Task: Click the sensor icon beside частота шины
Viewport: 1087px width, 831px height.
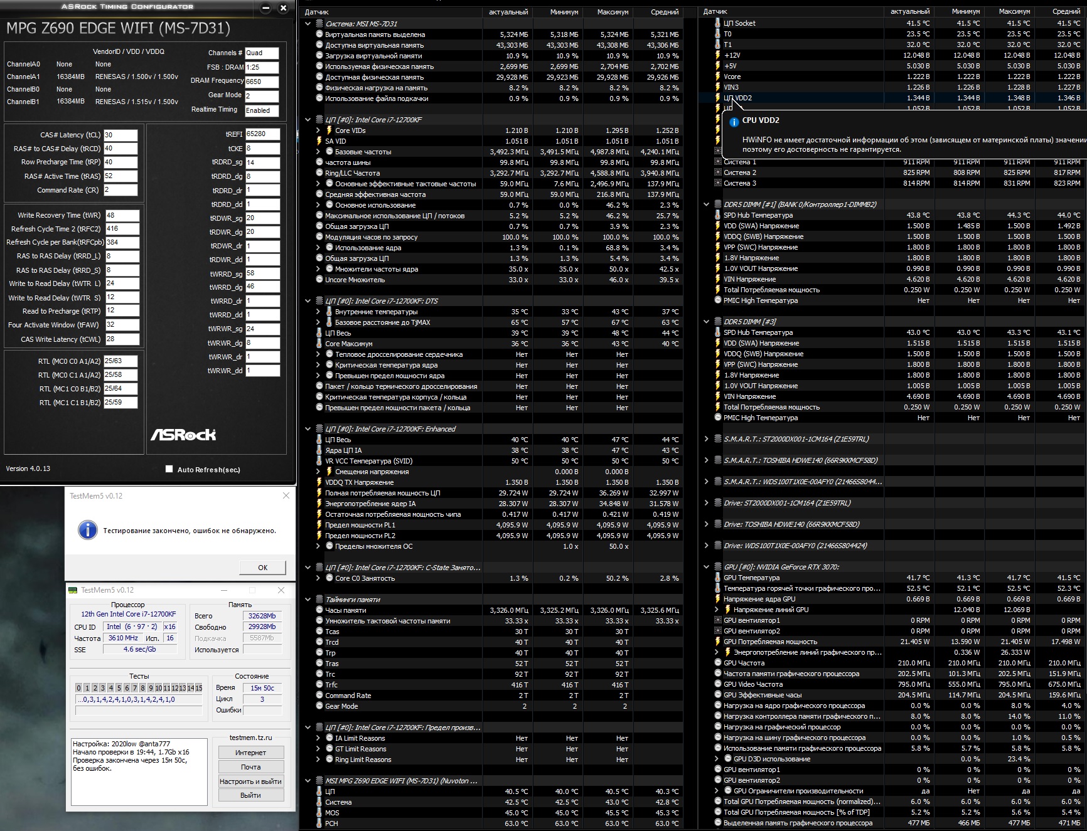Action: pos(319,162)
